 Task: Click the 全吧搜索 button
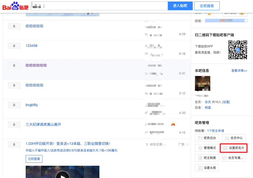click(207, 6)
